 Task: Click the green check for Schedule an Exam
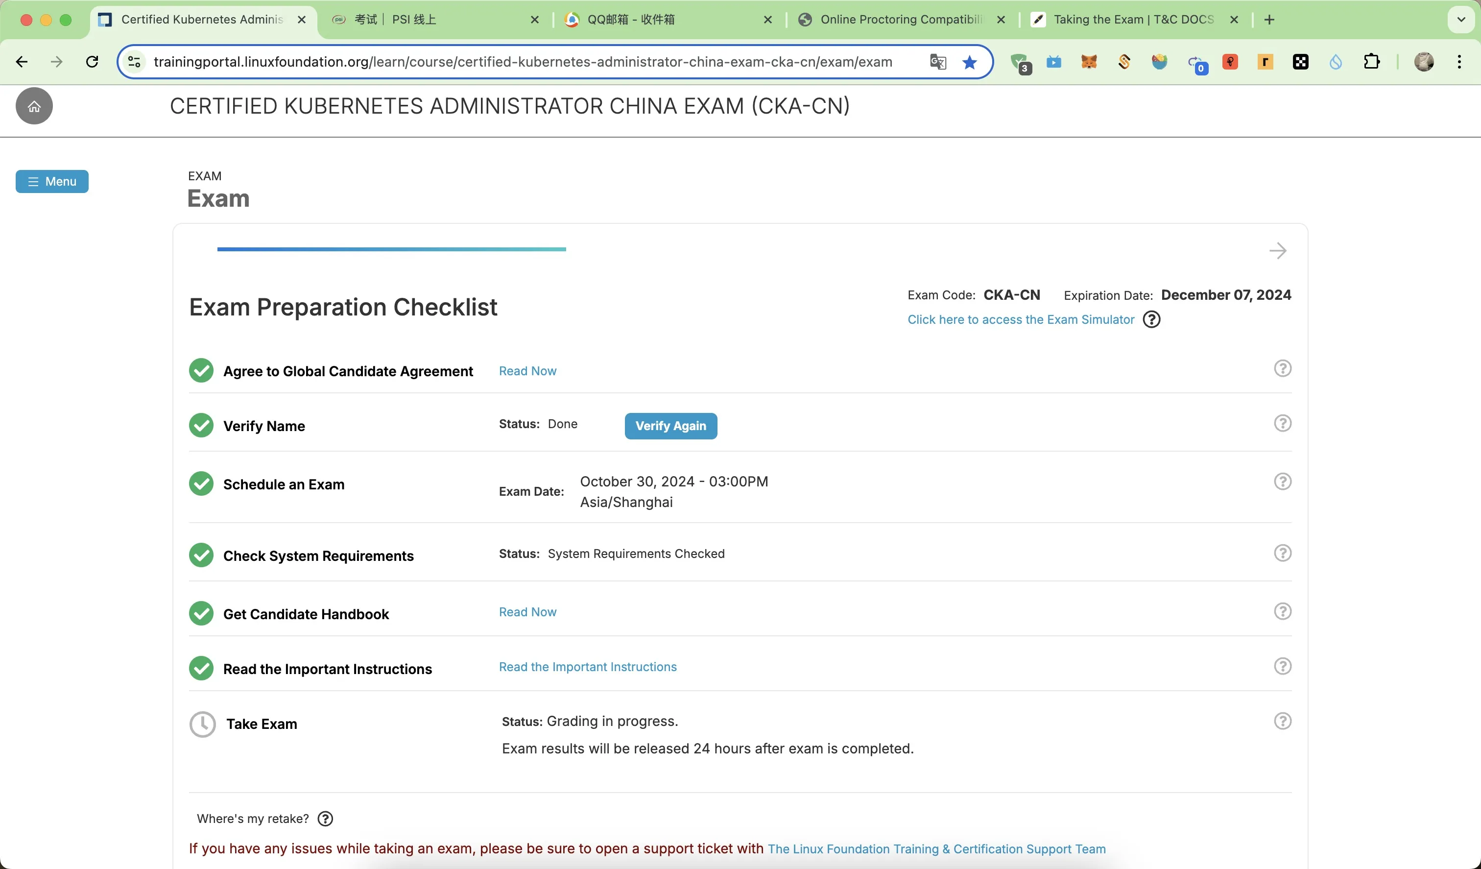201,484
